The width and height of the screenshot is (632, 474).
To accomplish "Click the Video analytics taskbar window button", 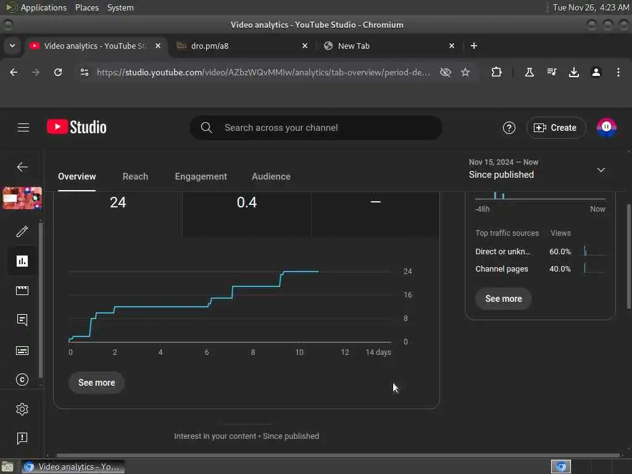I will pos(73,467).
